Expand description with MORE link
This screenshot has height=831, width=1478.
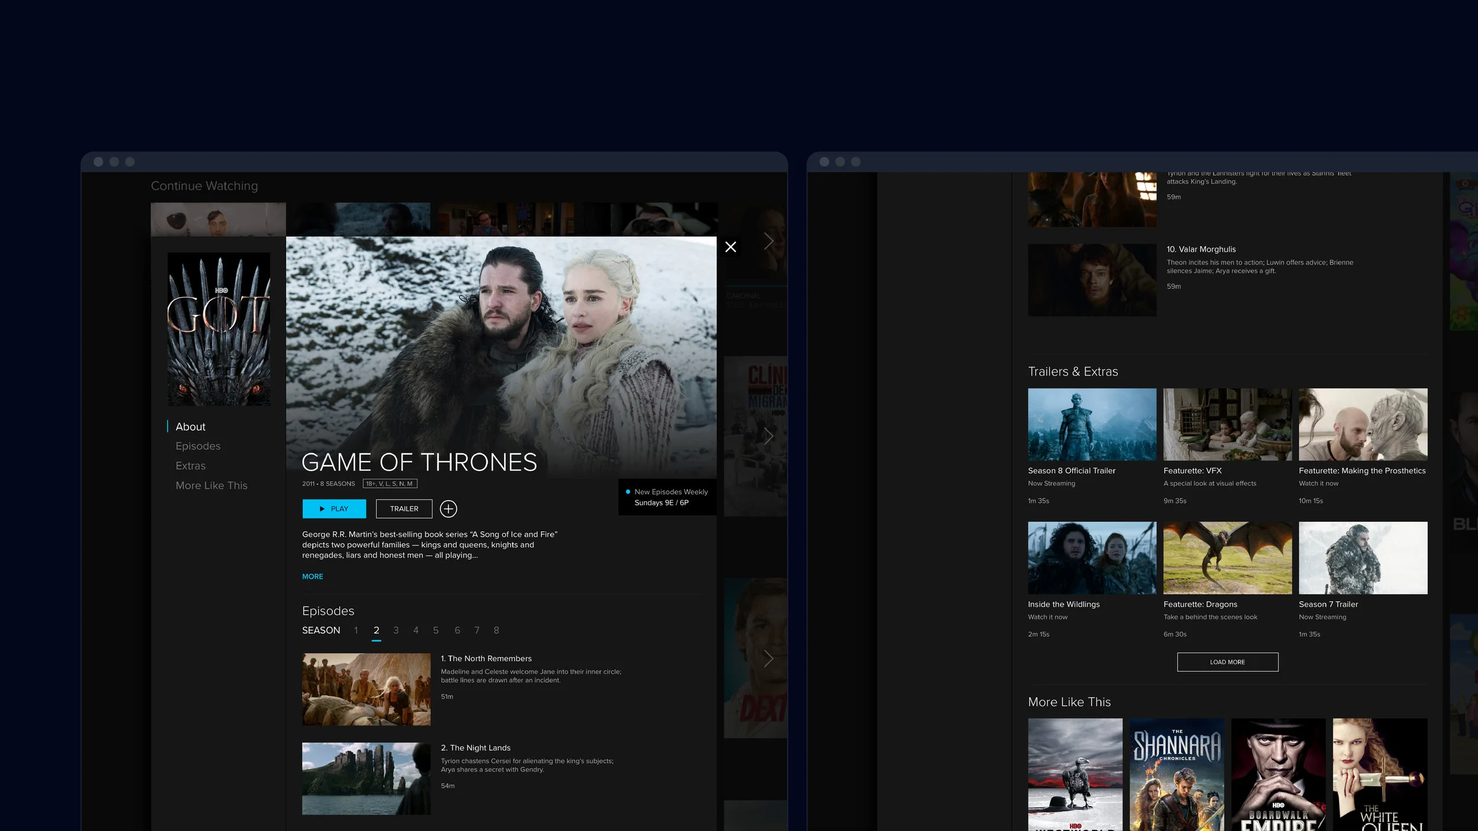click(312, 576)
